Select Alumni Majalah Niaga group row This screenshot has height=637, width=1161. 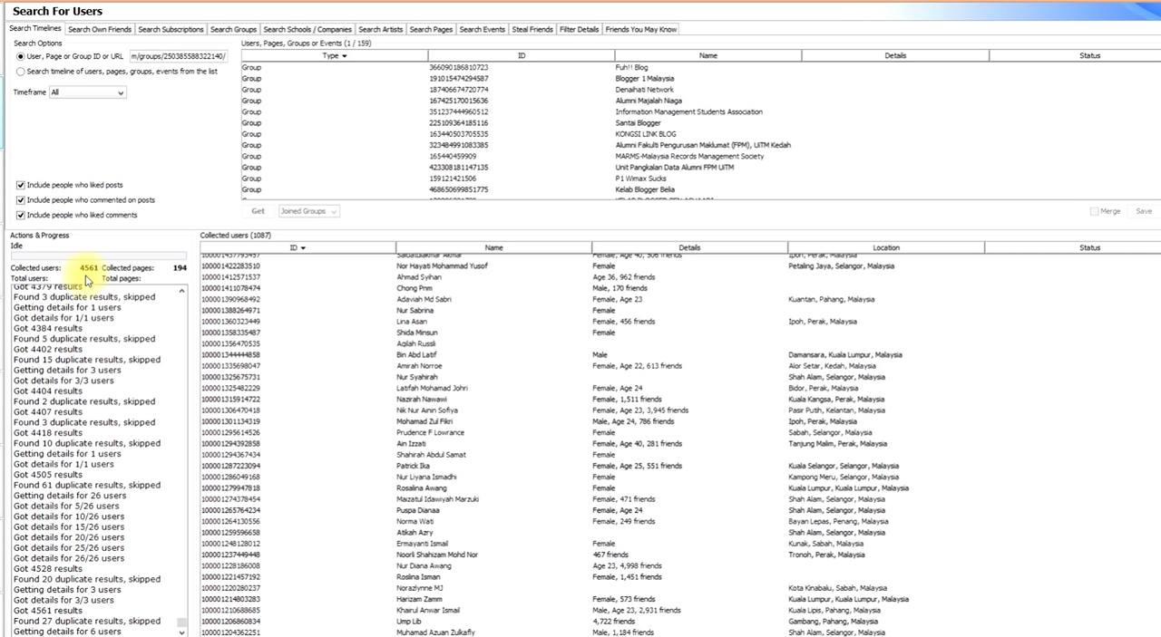click(x=700, y=101)
